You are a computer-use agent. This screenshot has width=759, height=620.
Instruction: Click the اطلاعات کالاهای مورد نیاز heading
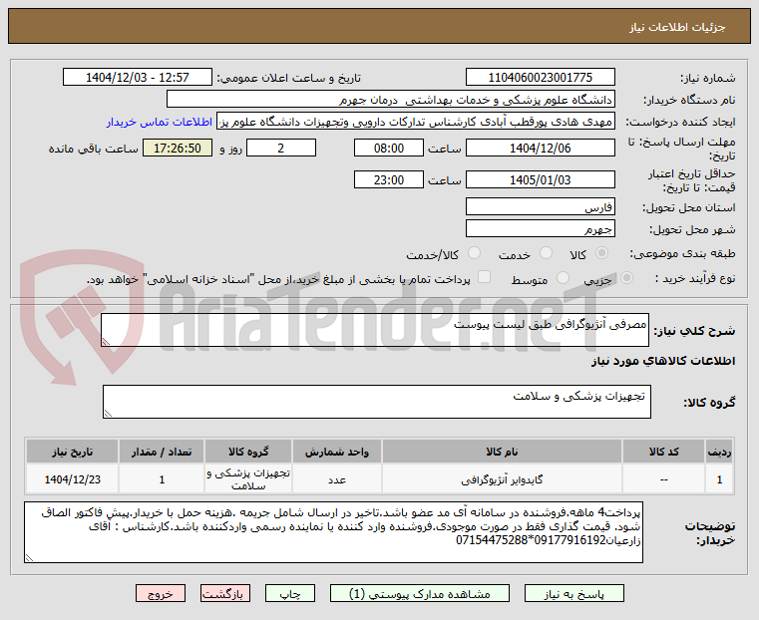click(x=663, y=361)
